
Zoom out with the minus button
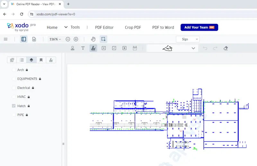(68, 39)
